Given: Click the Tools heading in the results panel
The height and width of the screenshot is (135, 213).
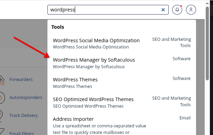Looking at the screenshot, I should pos(57,27).
